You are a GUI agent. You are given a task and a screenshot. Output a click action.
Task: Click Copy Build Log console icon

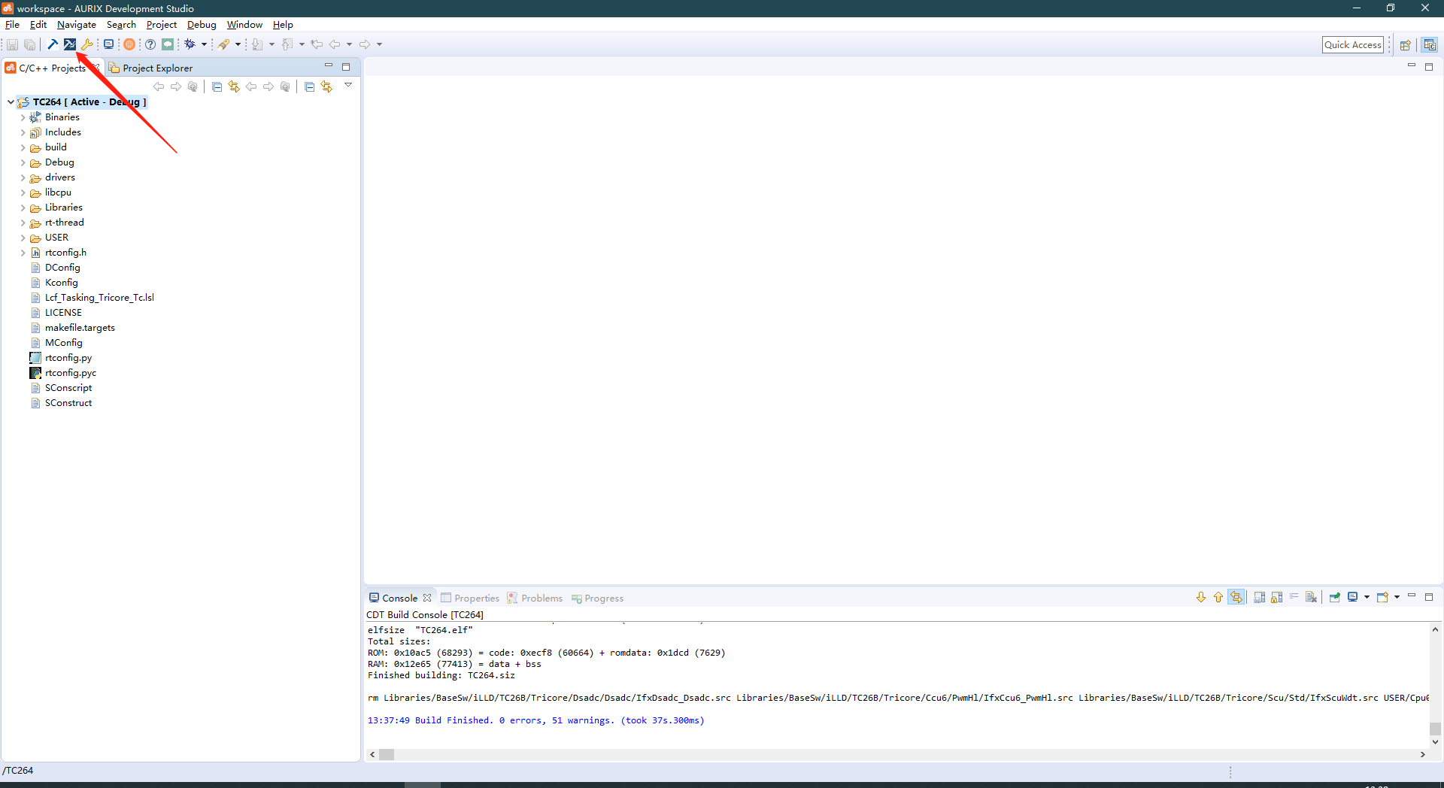point(1259,598)
